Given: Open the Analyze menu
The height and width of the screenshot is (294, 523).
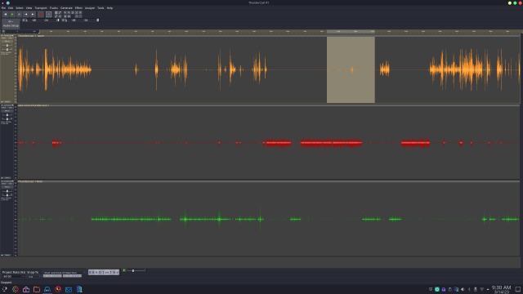Looking at the screenshot, I should pyautogui.click(x=90, y=8).
